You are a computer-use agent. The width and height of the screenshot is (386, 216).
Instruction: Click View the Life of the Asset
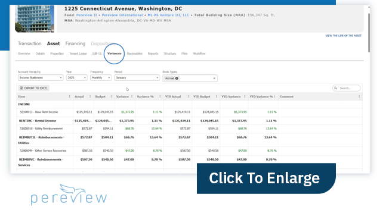[x=344, y=36]
